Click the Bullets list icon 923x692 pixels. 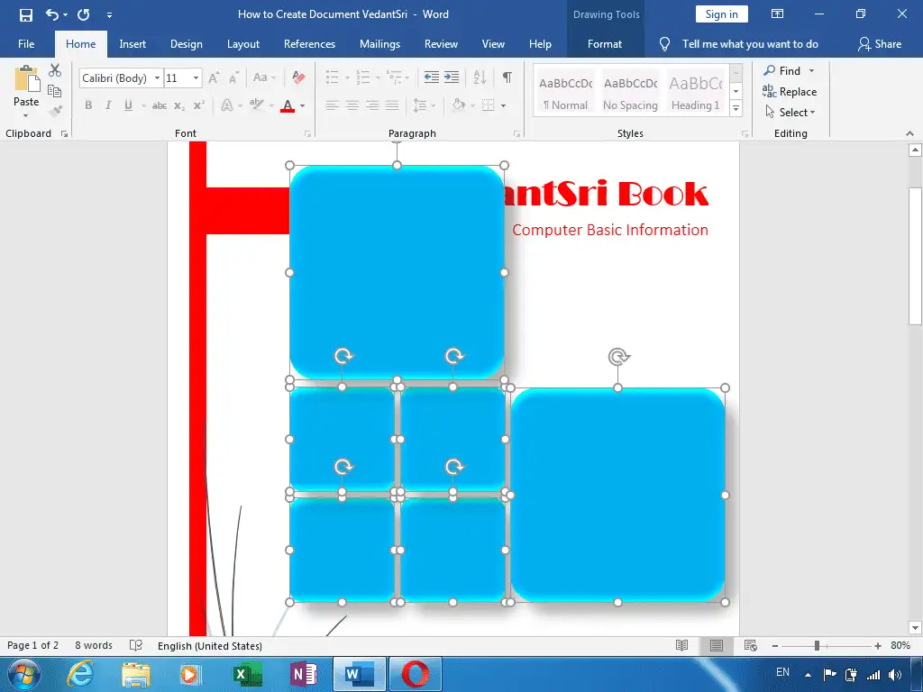click(333, 77)
